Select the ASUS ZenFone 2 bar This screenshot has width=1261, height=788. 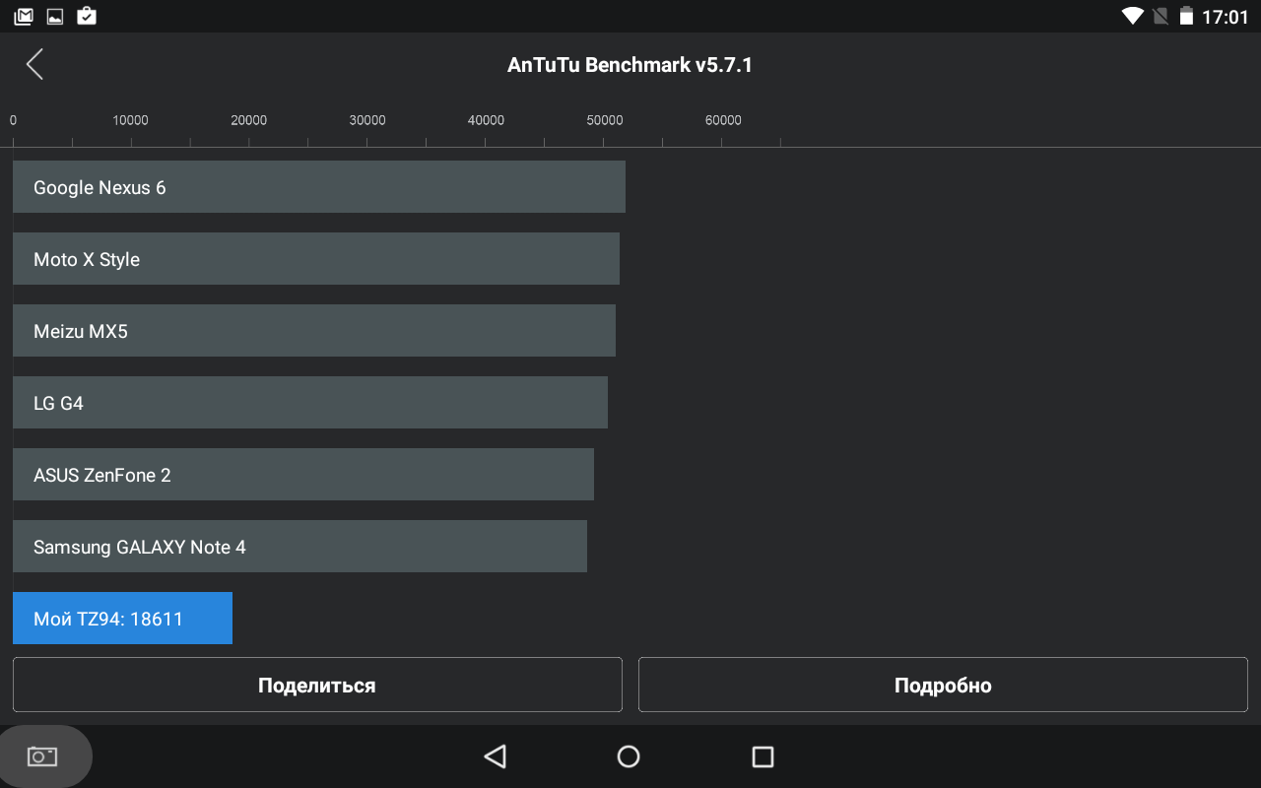pos(303,475)
